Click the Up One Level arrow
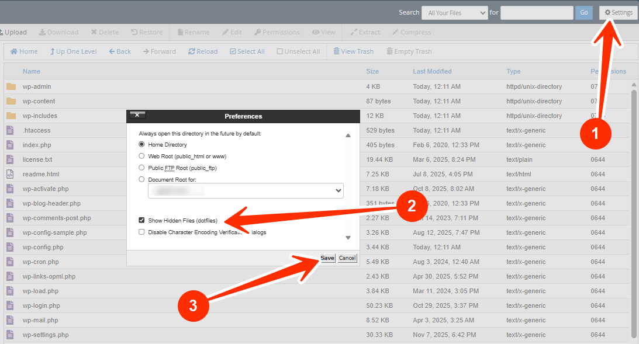 pos(53,51)
